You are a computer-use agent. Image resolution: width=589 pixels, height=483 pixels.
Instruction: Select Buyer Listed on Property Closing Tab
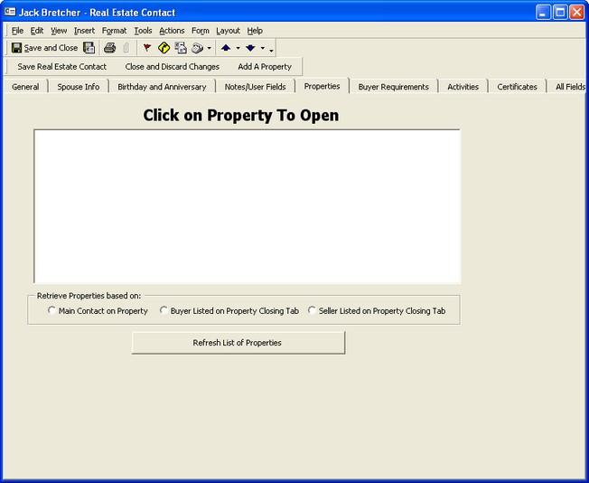pos(164,310)
